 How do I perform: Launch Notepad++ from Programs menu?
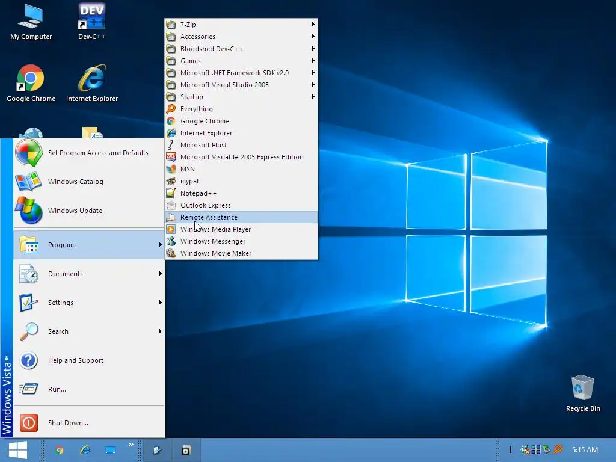tap(241, 193)
